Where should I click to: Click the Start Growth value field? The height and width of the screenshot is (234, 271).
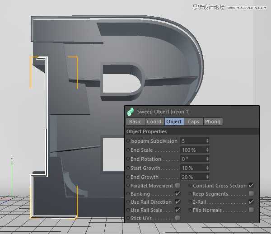193,168
